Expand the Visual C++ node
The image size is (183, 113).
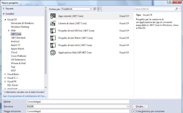5,78
